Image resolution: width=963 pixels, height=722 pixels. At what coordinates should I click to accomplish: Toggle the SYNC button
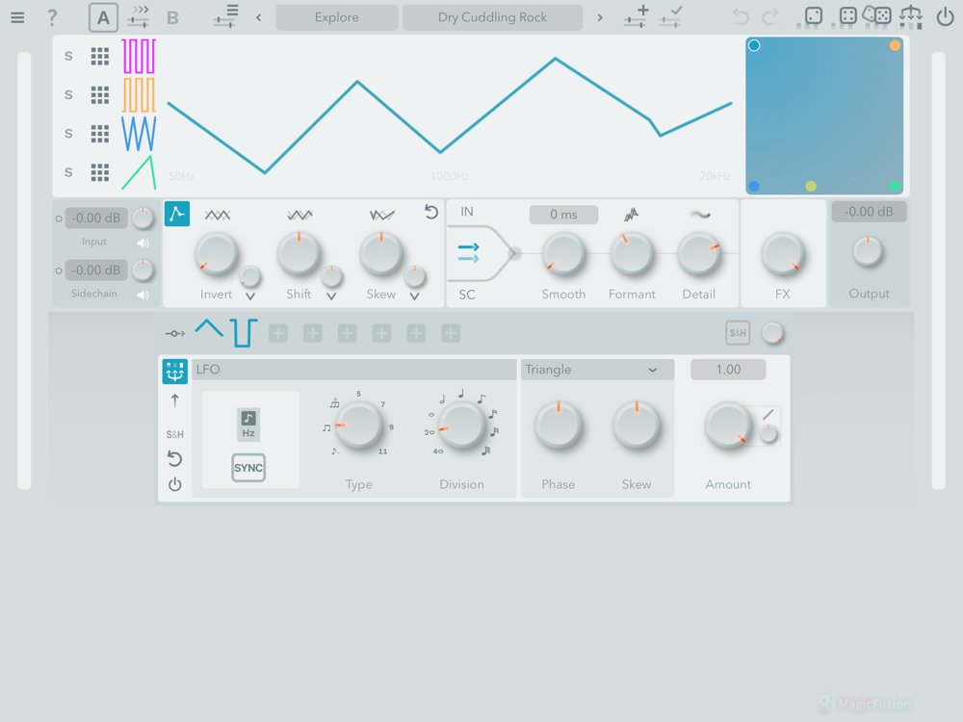248,468
